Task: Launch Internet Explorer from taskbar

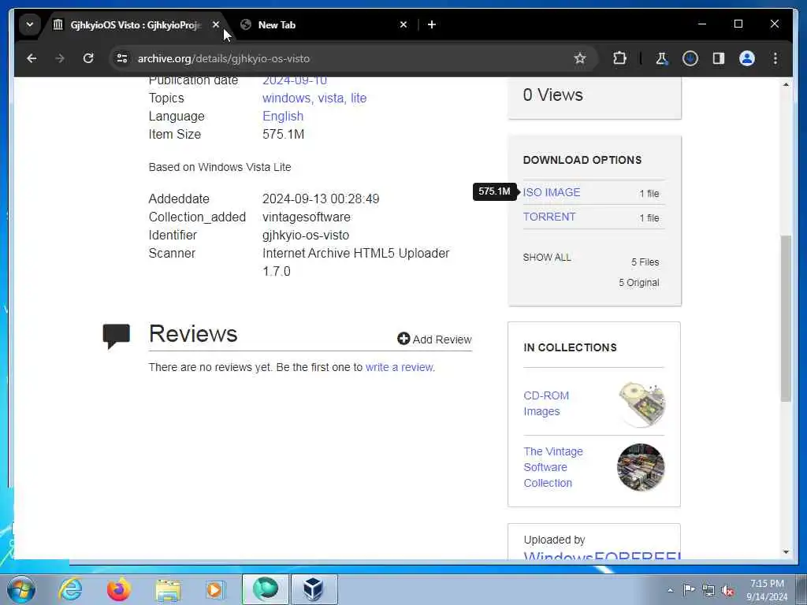Action: click(70, 589)
